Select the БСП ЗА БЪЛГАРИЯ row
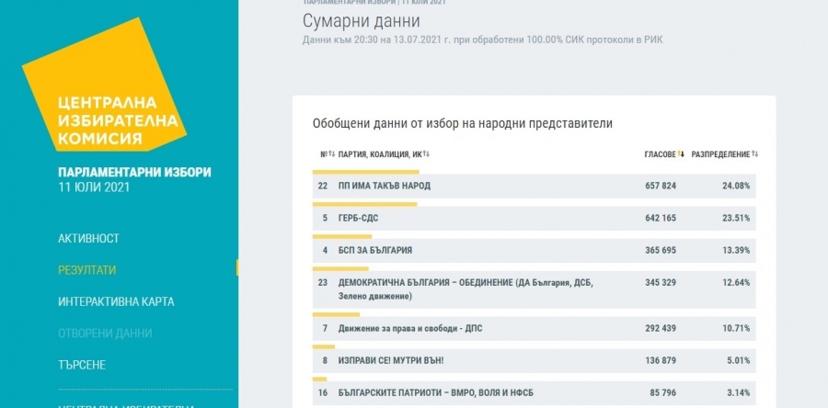828x408 pixels. coord(534,250)
